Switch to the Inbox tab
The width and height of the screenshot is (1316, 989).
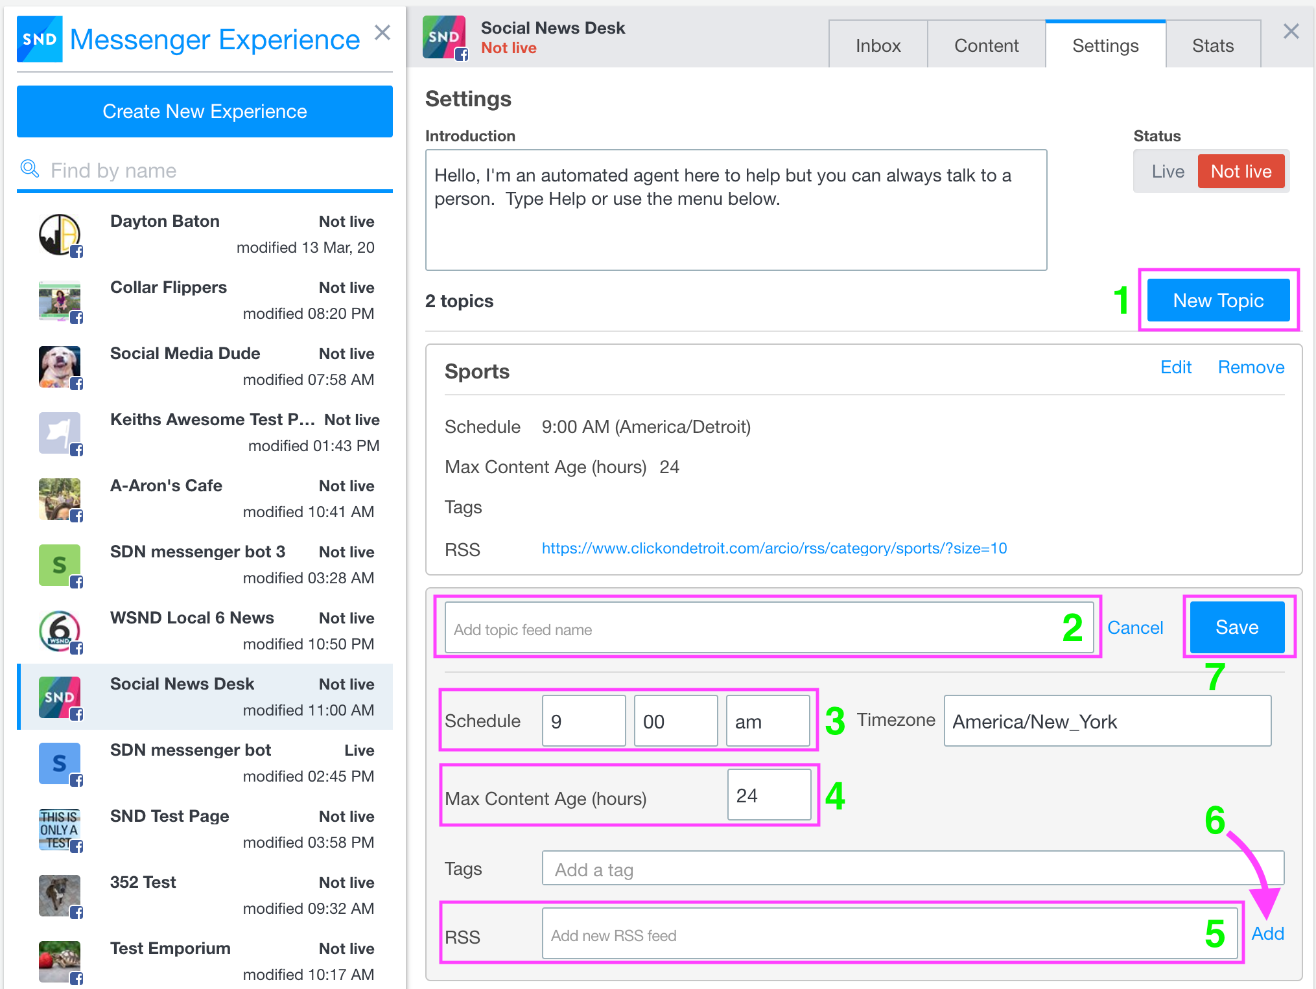pyautogui.click(x=878, y=45)
